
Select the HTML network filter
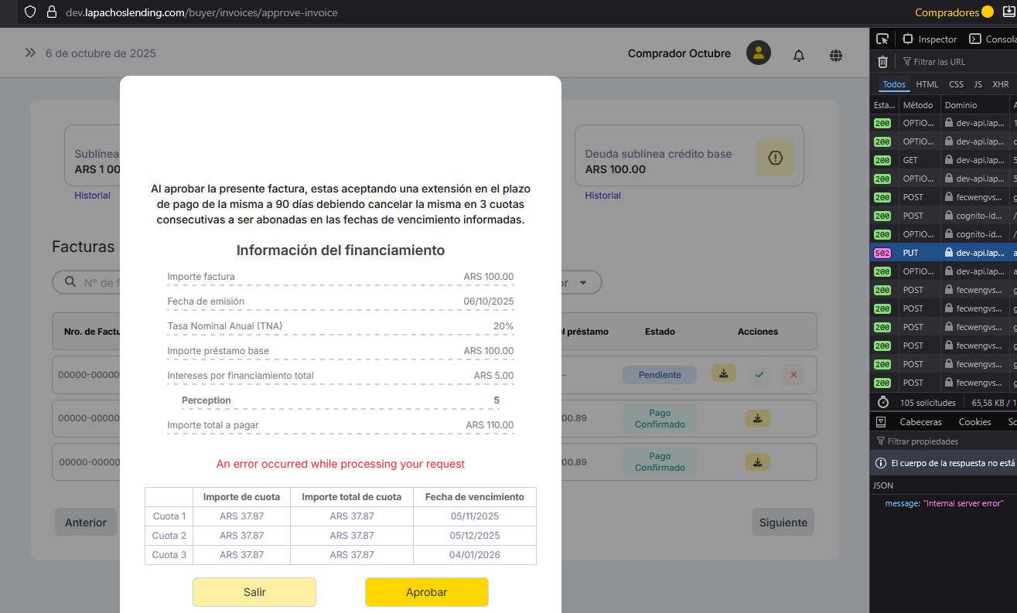coord(927,84)
